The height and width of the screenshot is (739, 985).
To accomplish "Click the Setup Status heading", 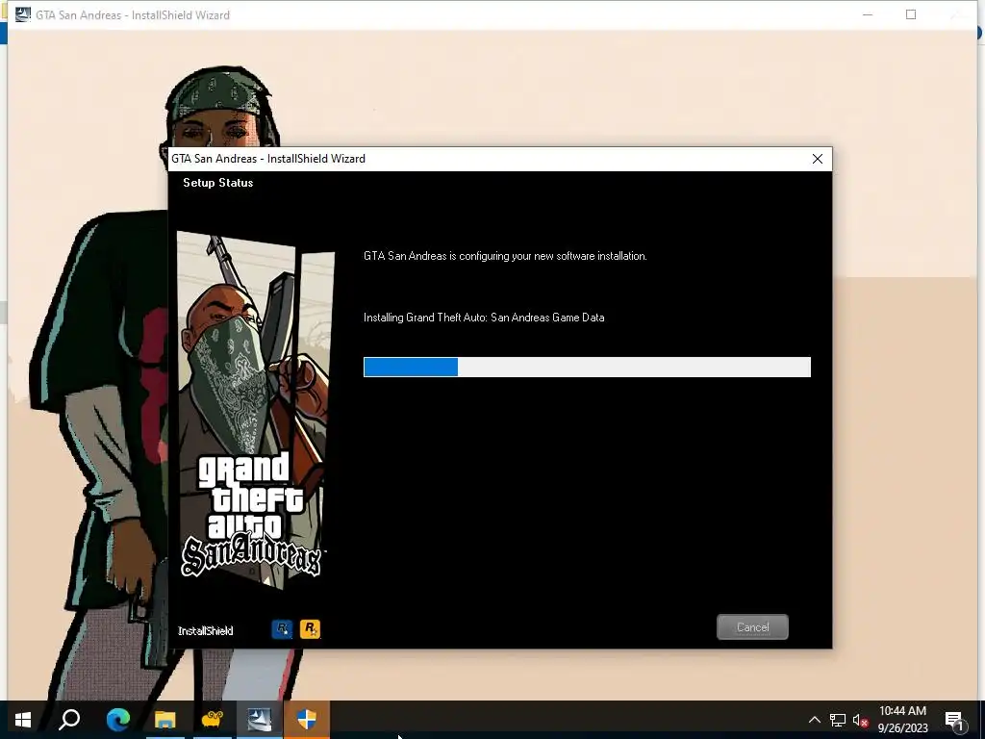I will 218,183.
